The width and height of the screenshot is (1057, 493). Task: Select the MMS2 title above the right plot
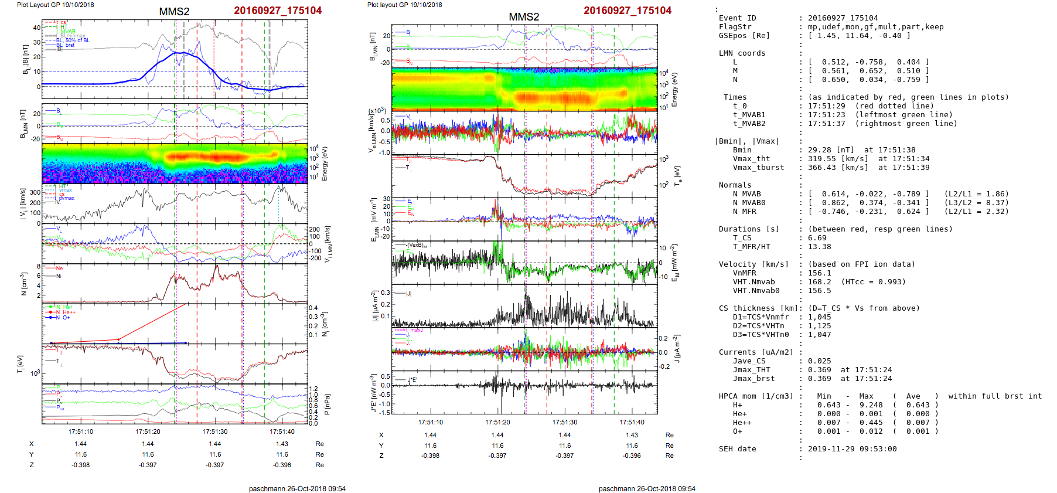(x=524, y=16)
